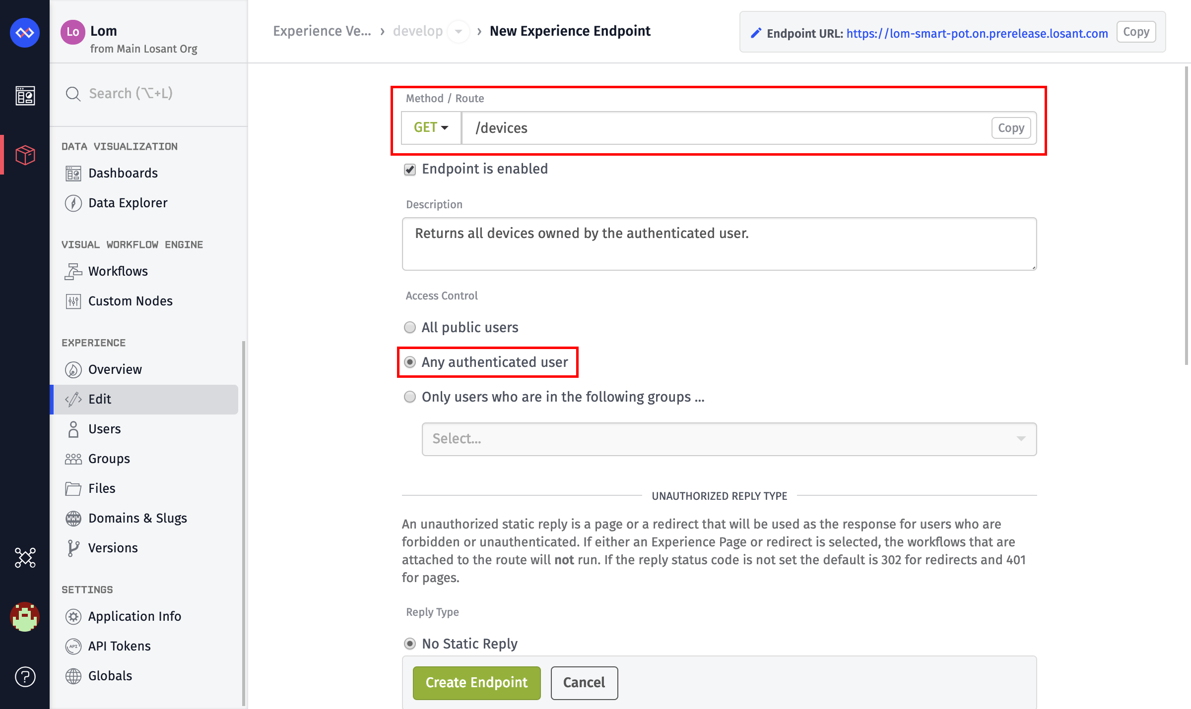Open the GET method dropdown

pyautogui.click(x=431, y=128)
